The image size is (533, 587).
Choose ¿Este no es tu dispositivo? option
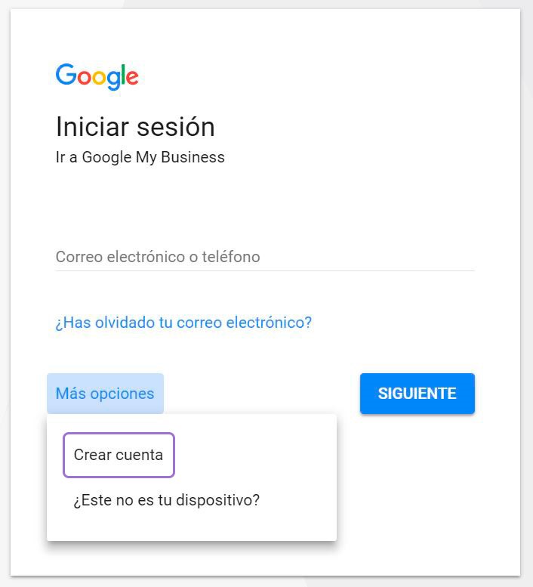(167, 500)
